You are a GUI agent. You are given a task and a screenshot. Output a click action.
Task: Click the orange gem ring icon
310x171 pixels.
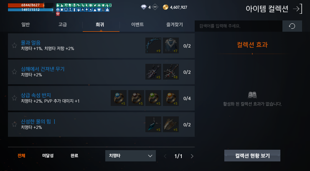171,98
